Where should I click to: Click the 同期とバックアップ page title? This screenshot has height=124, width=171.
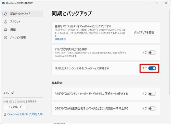71,13
